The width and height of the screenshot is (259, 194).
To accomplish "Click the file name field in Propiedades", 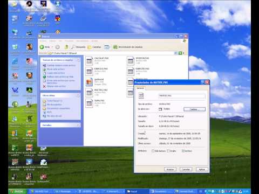I will coord(182,96).
